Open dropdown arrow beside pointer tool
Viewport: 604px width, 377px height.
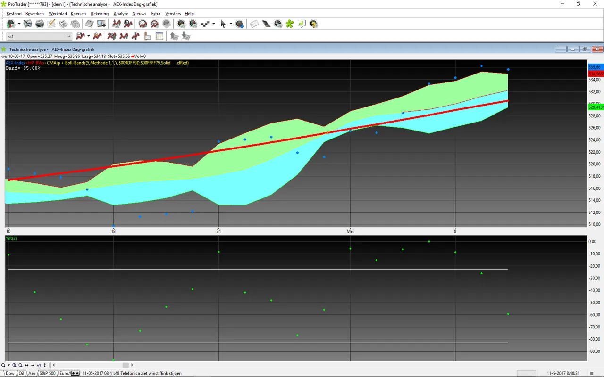(231, 24)
